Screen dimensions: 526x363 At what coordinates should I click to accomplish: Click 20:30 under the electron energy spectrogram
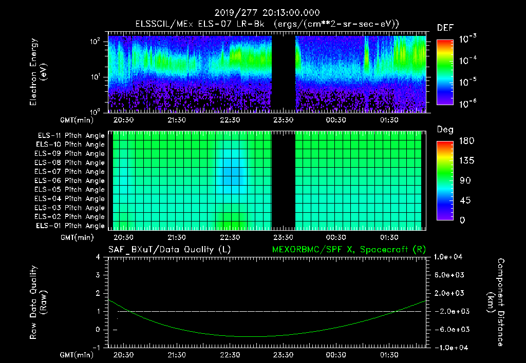(x=123, y=120)
